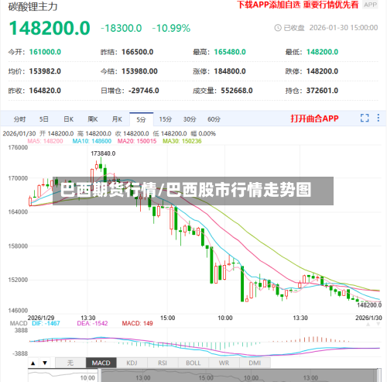Click the 碳酸锂主力 contract title
This screenshot has height=382, width=387.
[x=33, y=6]
